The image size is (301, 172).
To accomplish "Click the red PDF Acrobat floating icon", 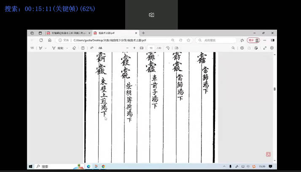I will pyautogui.click(x=268, y=154).
